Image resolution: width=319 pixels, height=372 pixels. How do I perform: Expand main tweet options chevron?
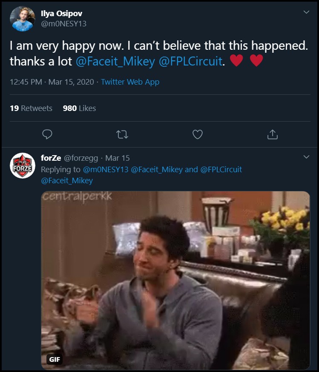coord(306,12)
